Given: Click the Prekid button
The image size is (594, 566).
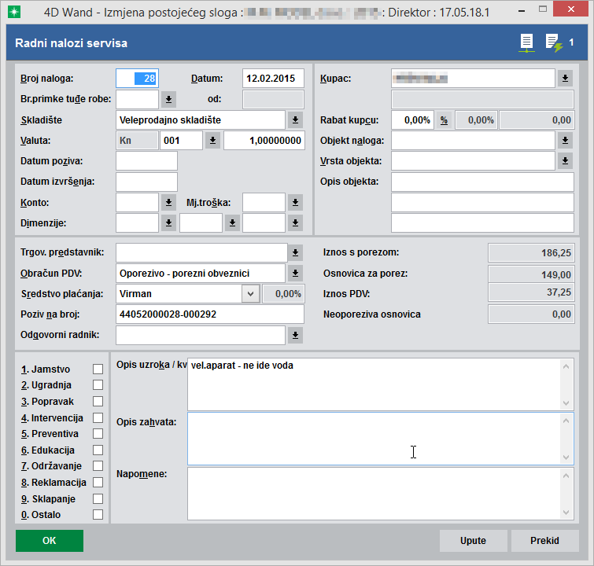Looking at the screenshot, I should [544, 541].
